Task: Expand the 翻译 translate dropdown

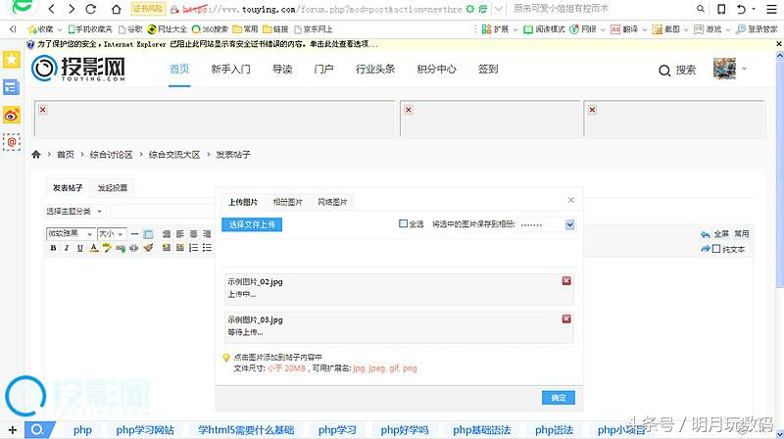Action: [x=645, y=29]
